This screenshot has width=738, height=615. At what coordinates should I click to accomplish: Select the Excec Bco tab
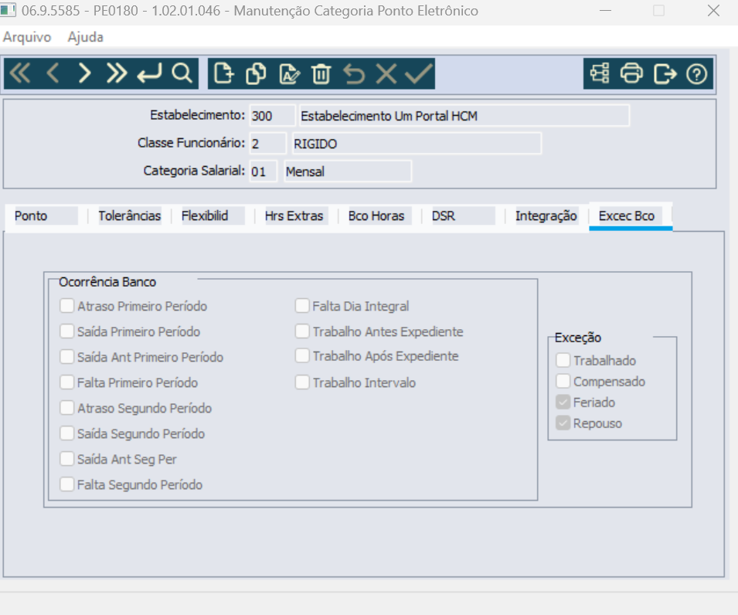[631, 216]
